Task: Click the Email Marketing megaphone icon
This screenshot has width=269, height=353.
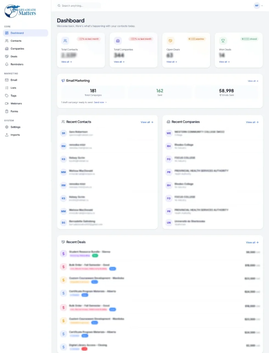Action: tap(63, 81)
